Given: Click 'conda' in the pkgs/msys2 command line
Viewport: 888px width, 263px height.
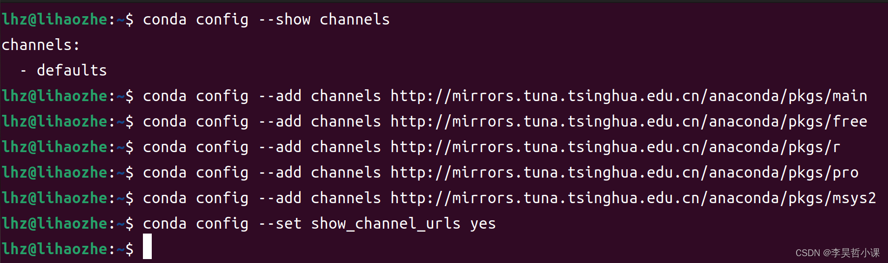Looking at the screenshot, I should (x=165, y=198).
